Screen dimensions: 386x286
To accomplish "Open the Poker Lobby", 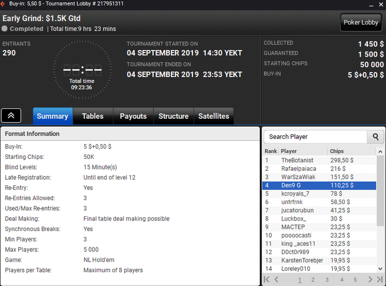I will tap(361, 23).
